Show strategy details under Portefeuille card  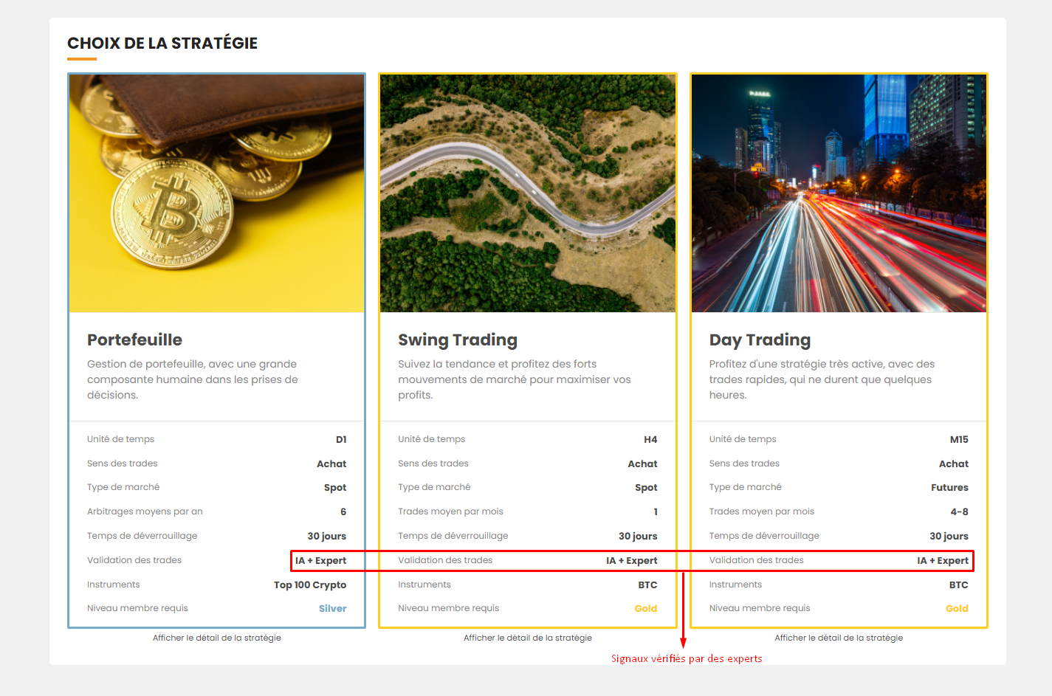217,638
